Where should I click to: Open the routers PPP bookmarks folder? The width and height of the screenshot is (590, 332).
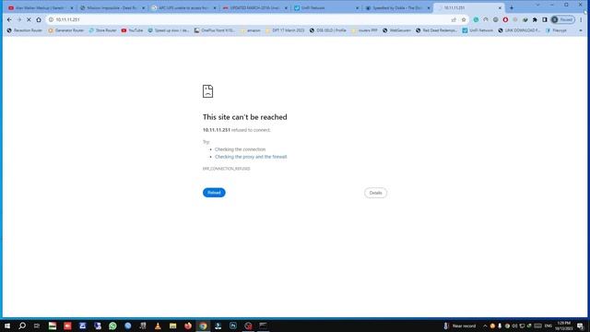click(x=364, y=30)
